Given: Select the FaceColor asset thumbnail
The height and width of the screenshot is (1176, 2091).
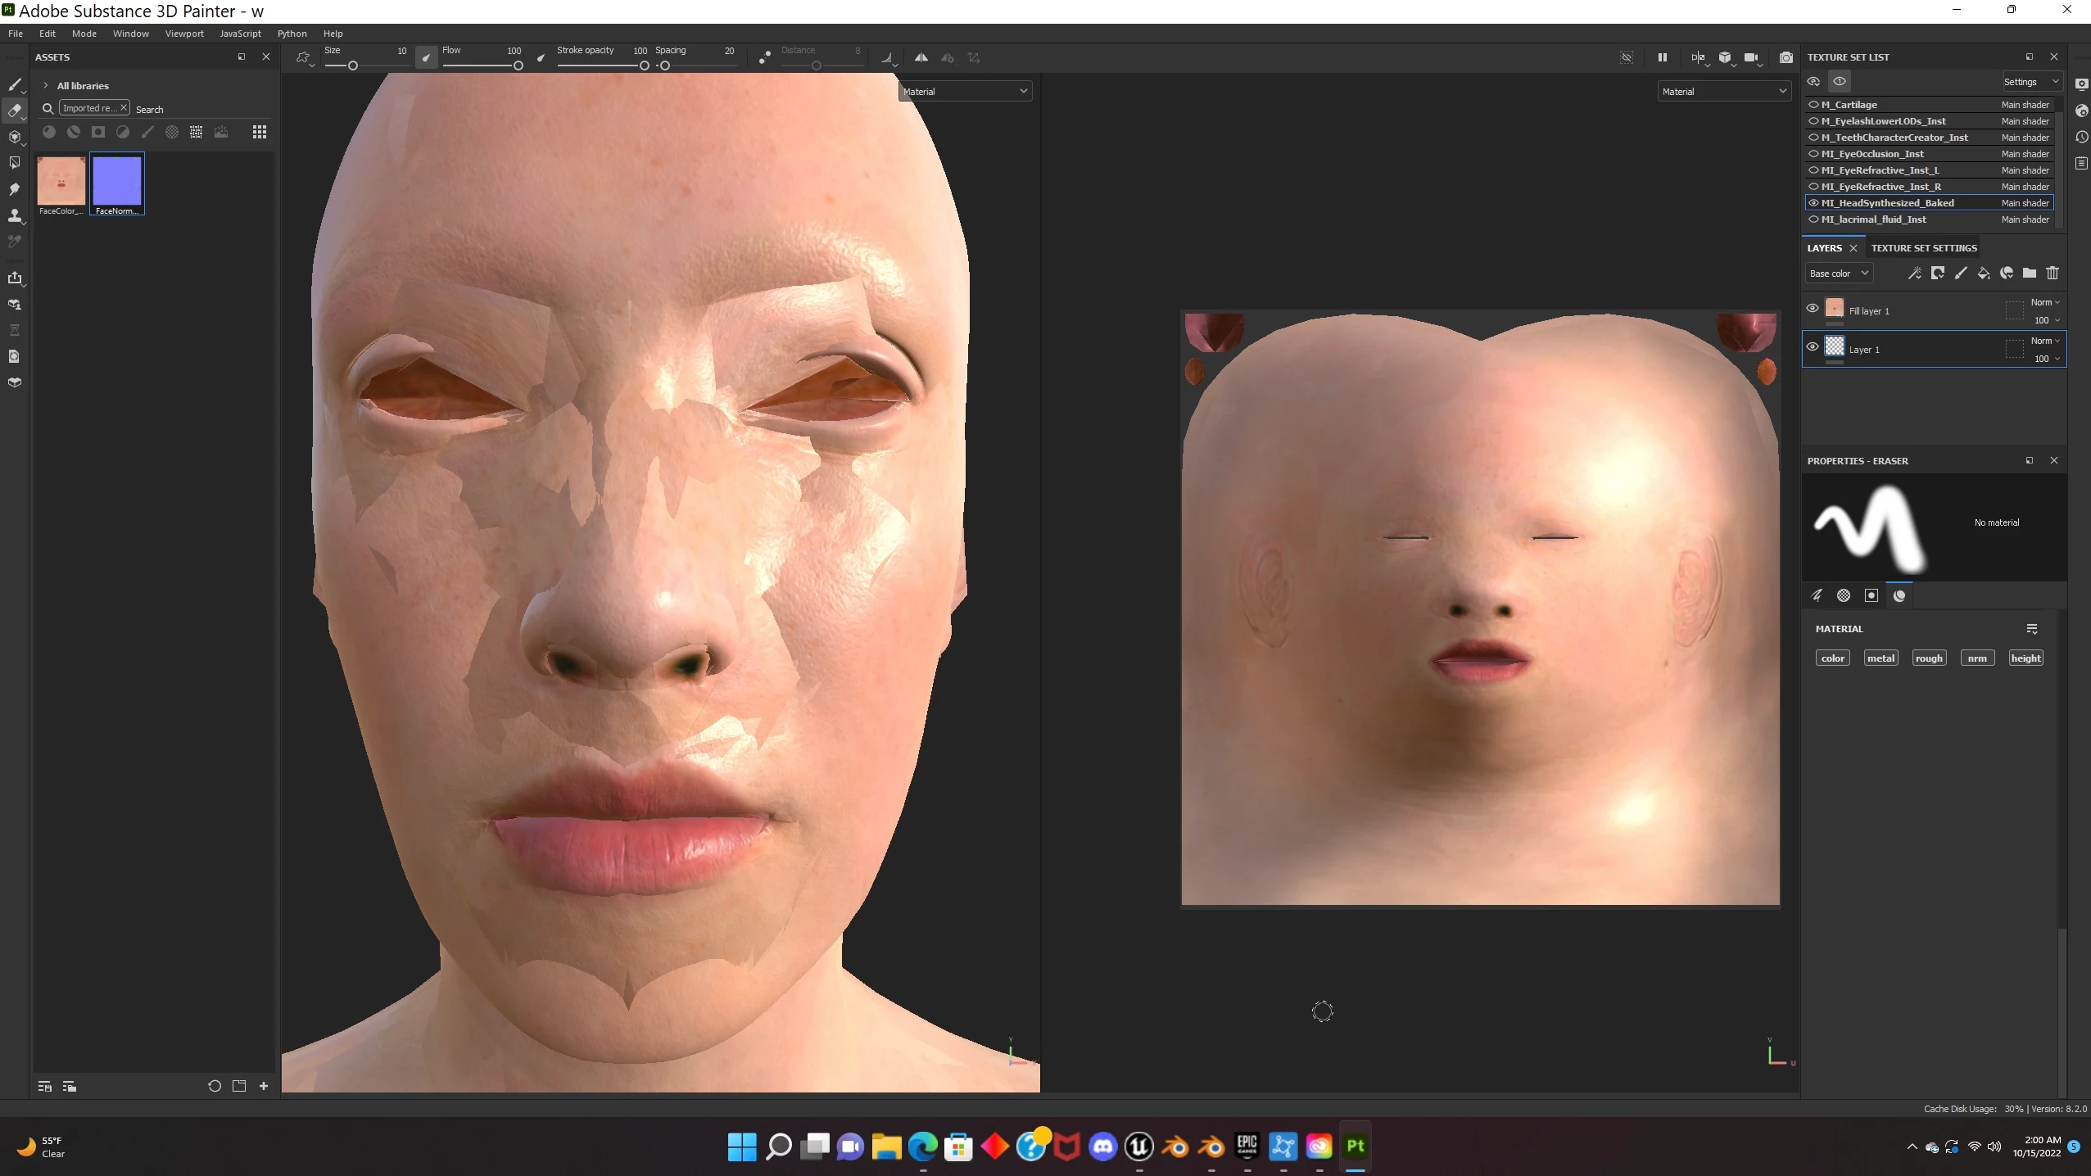Looking at the screenshot, I should 61,181.
